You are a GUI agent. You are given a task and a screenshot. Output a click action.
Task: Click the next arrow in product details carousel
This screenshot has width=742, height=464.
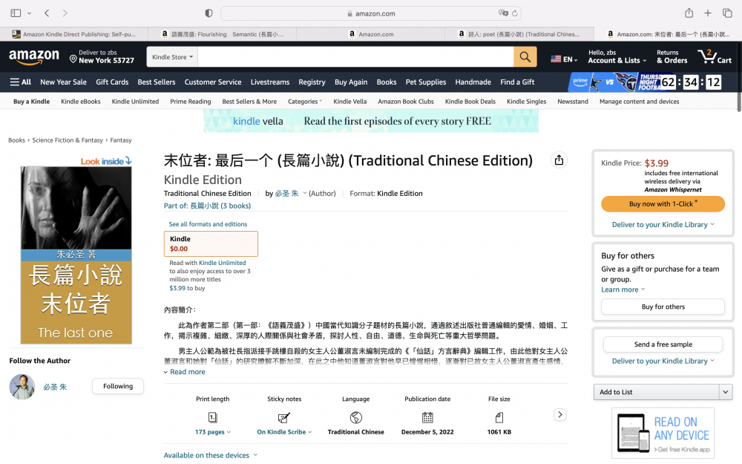560,415
